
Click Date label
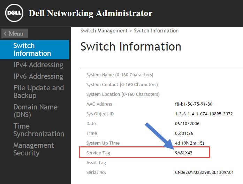click(91, 124)
